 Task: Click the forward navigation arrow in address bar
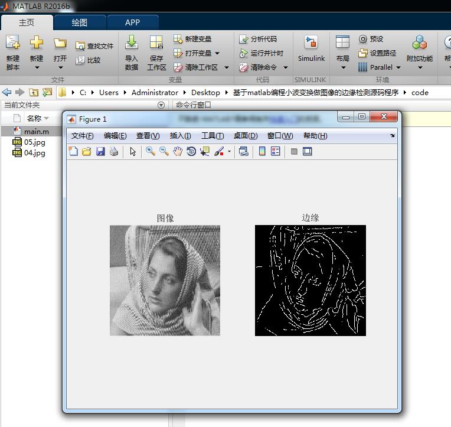[x=19, y=92]
